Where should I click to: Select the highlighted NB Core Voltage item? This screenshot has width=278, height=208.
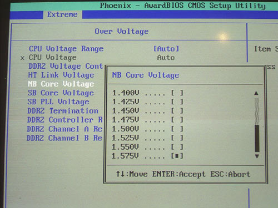coord(61,84)
